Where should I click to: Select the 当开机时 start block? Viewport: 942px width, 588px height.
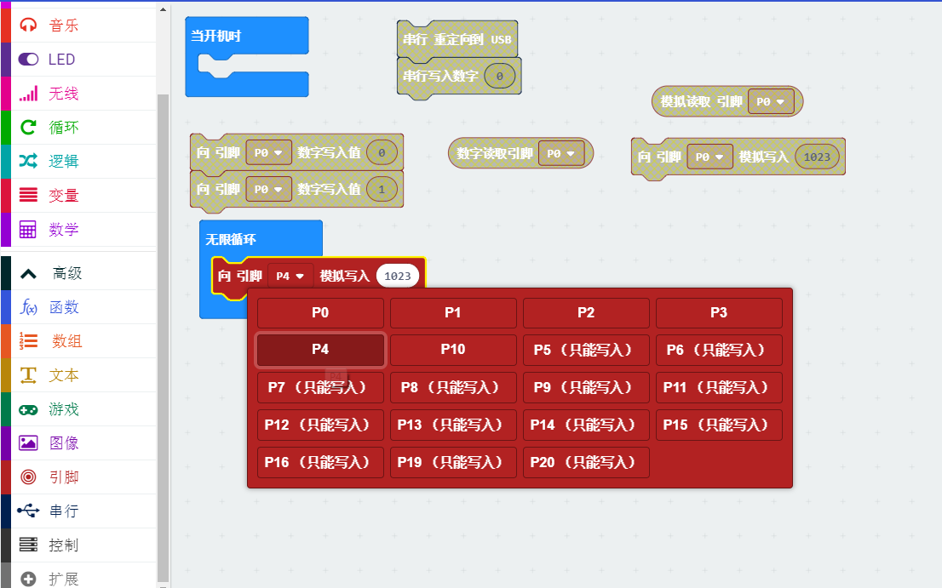(x=247, y=36)
